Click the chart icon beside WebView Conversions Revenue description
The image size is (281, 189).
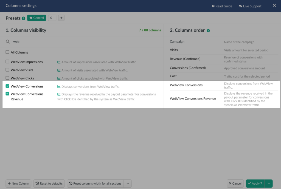59,94
